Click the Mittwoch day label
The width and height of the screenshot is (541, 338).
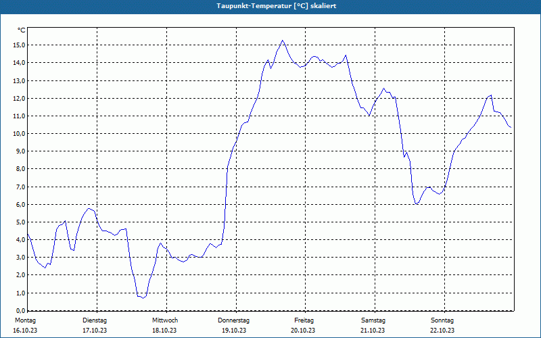(x=165, y=320)
